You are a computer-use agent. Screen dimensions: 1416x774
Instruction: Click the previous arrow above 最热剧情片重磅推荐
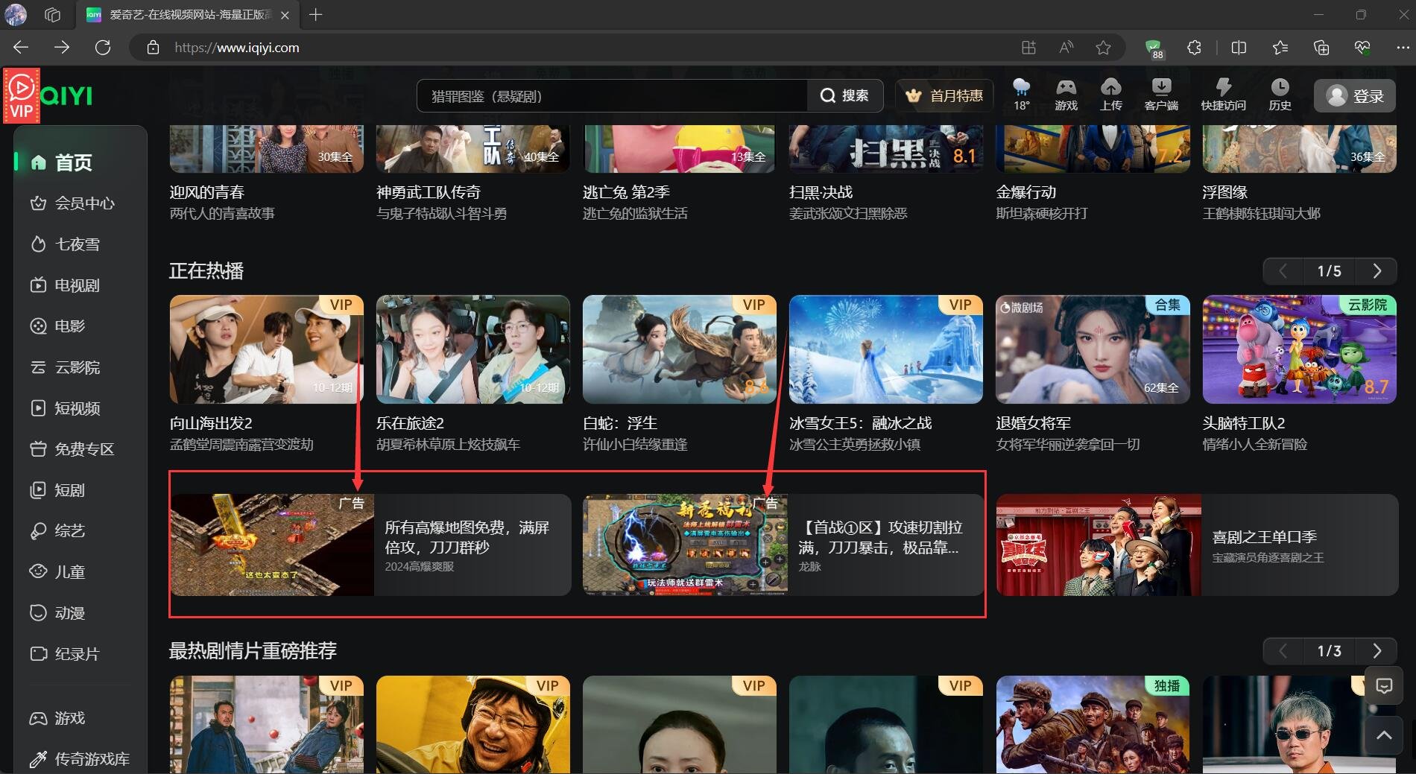[x=1283, y=650]
